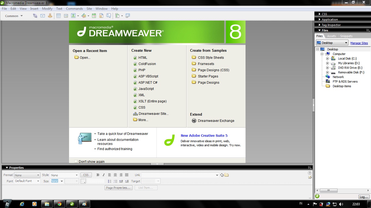This screenshot has height=208, width=371.
Task: Open Google Chrome from taskbar
Action: [59, 204]
